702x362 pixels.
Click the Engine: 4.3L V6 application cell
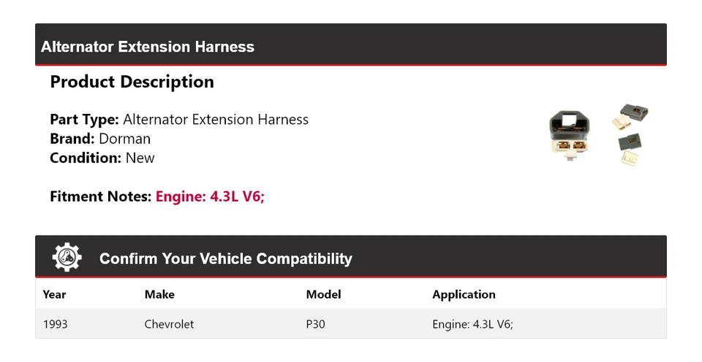472,324
